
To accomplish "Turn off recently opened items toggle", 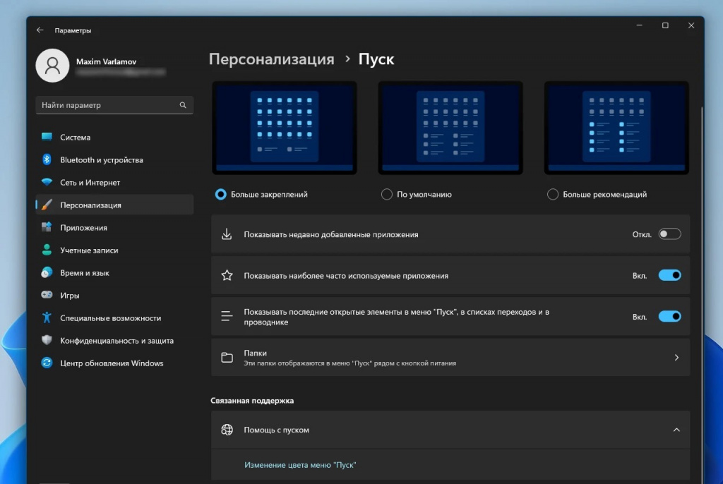I will tap(669, 317).
